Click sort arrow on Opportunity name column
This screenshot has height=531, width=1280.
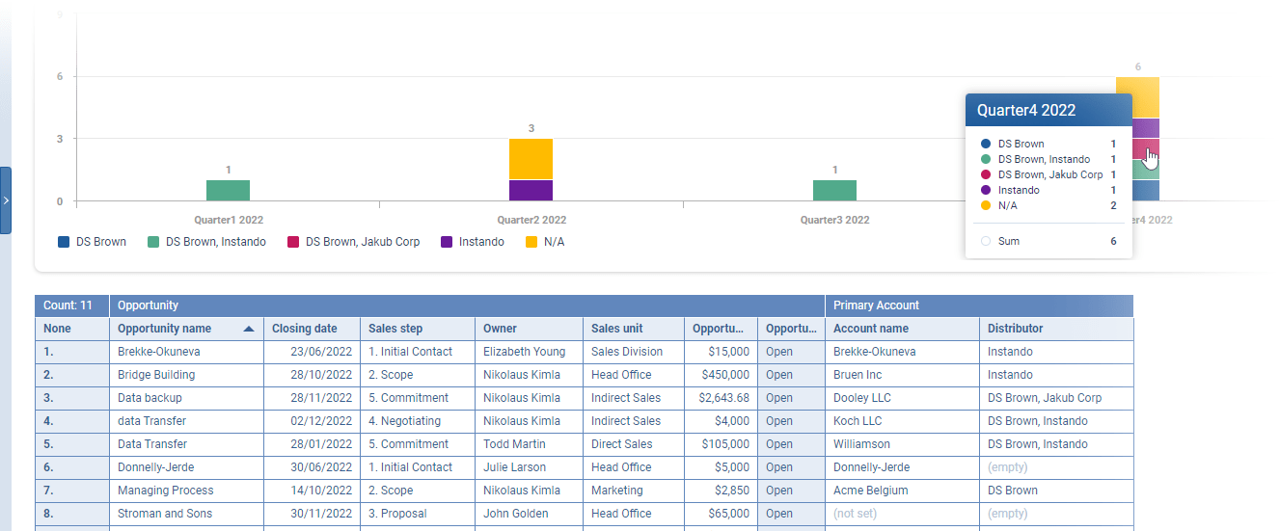(x=249, y=329)
